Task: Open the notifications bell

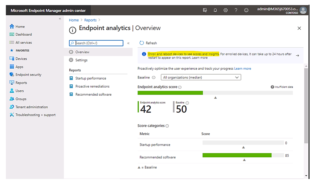Action: click(215, 10)
